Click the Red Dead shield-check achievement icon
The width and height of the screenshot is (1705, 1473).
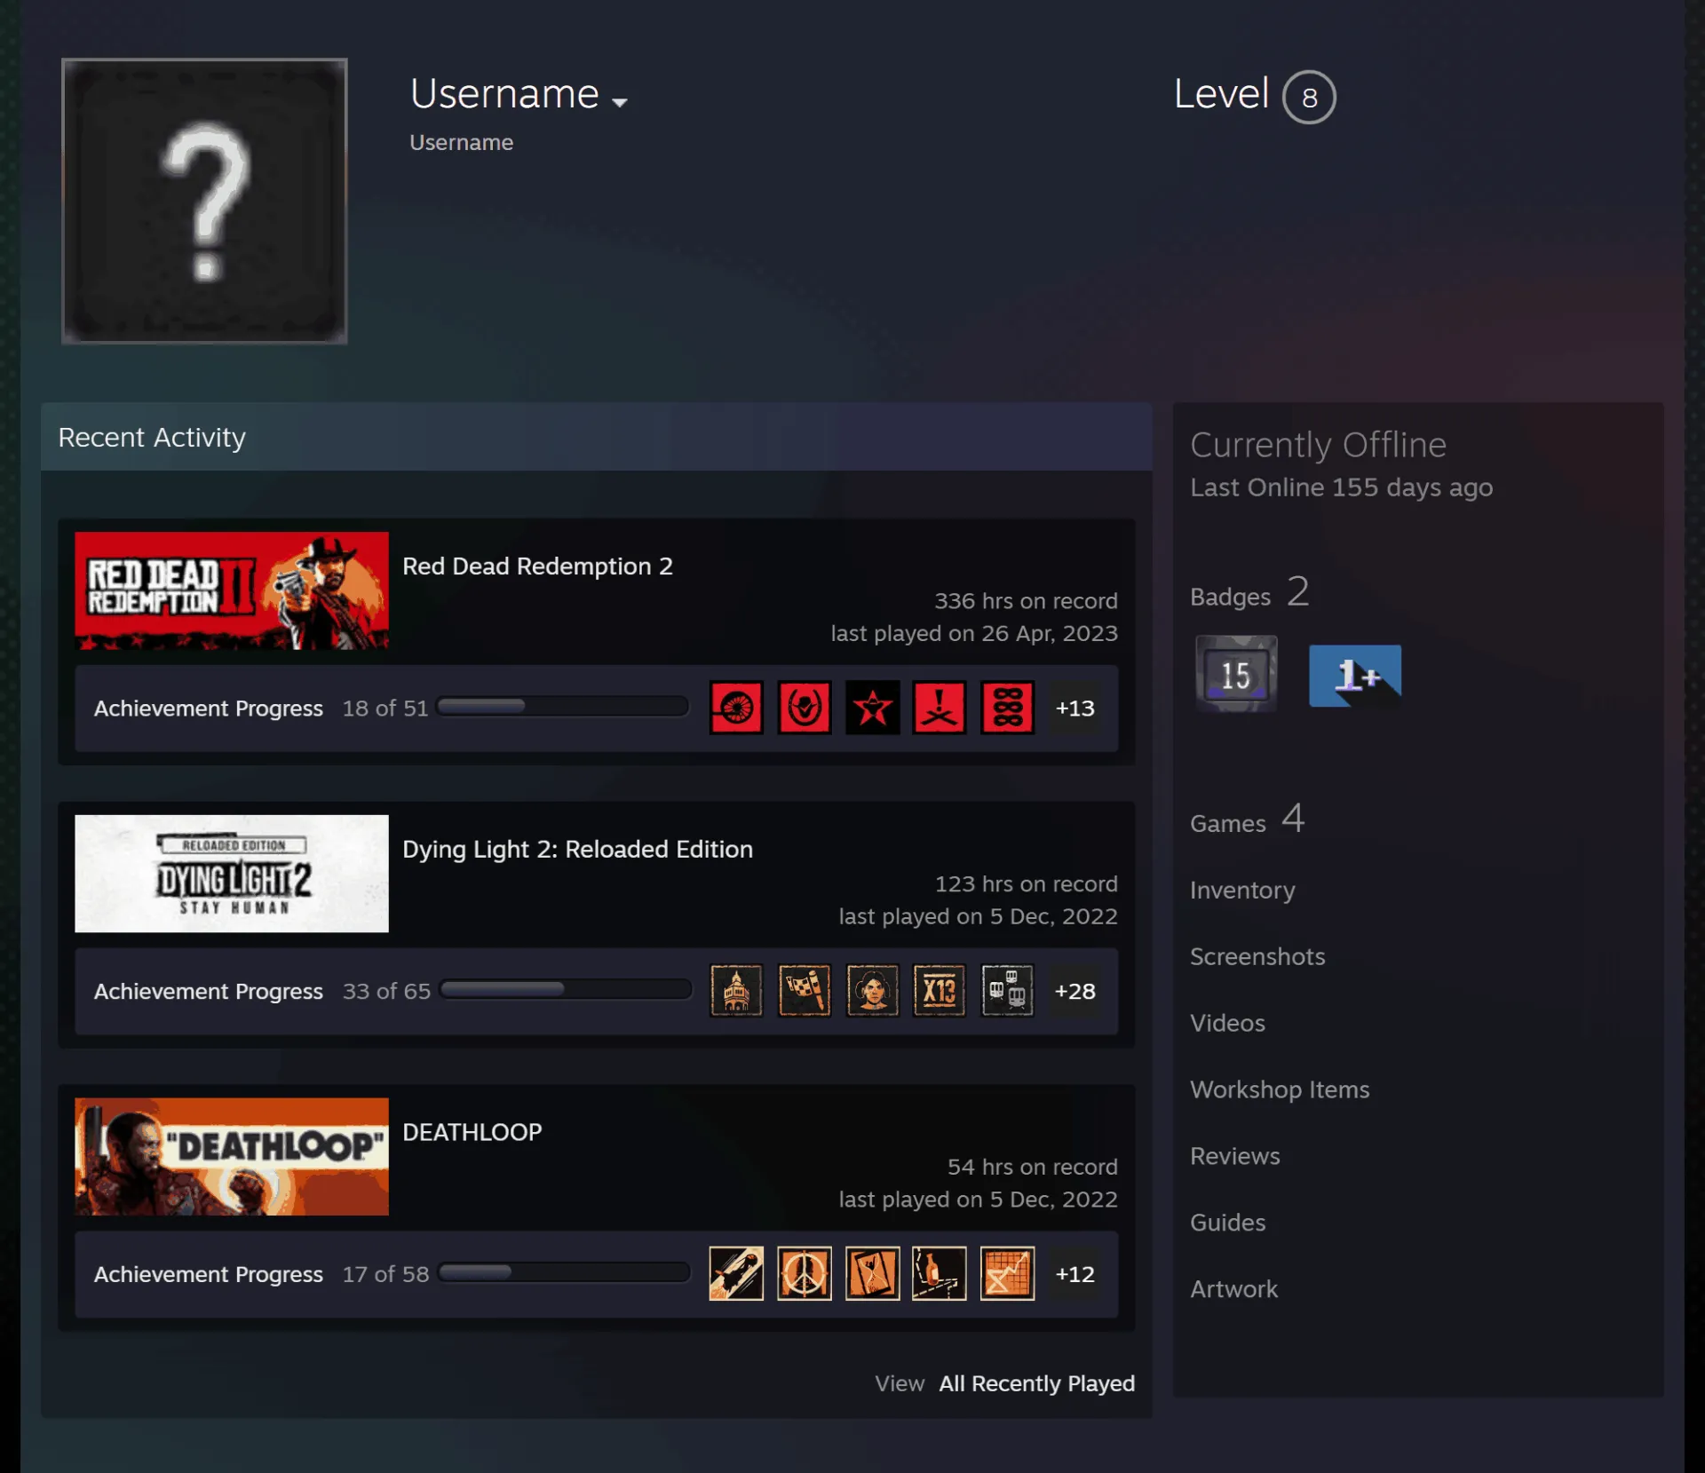point(805,708)
